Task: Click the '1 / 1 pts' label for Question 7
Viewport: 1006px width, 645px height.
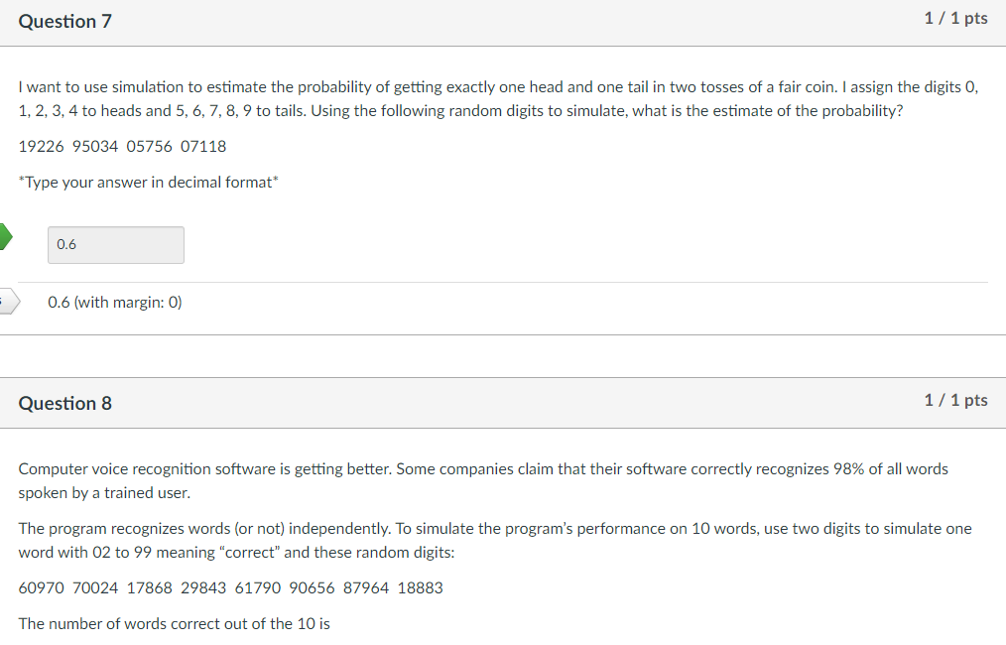Action: [x=955, y=18]
